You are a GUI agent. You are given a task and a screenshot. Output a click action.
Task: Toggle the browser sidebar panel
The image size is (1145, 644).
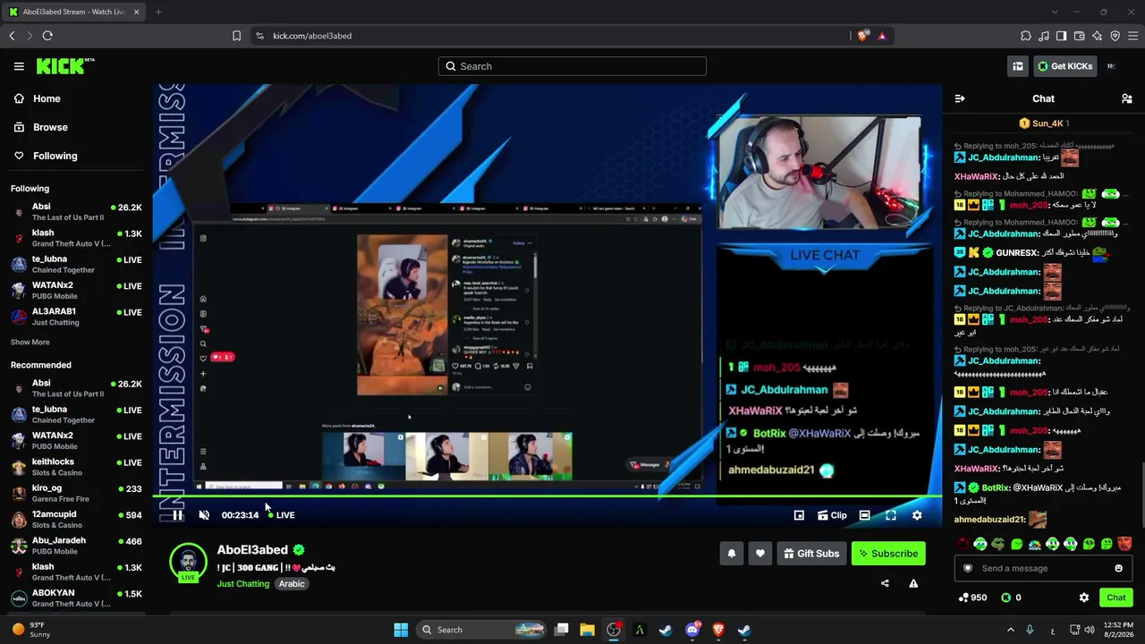(x=1061, y=36)
